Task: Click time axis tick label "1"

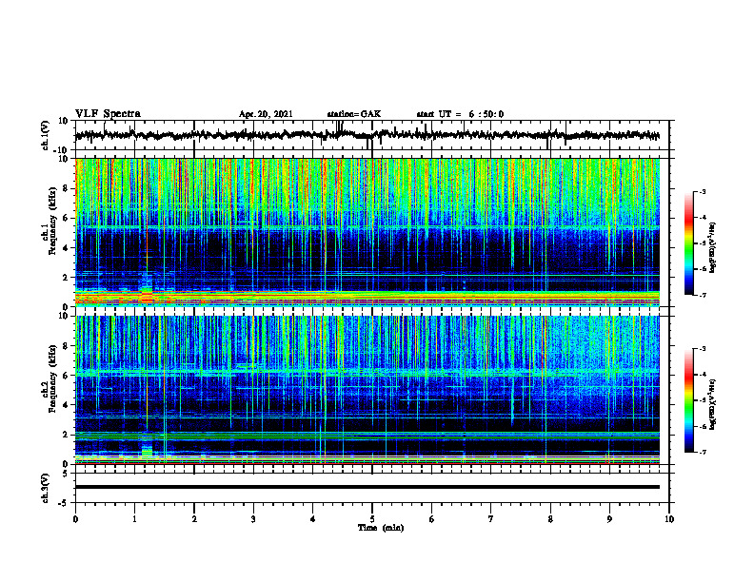Action: coord(134,519)
